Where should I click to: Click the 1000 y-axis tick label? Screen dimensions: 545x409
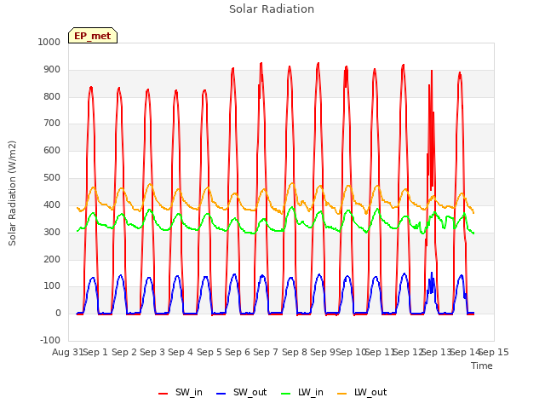point(49,42)
